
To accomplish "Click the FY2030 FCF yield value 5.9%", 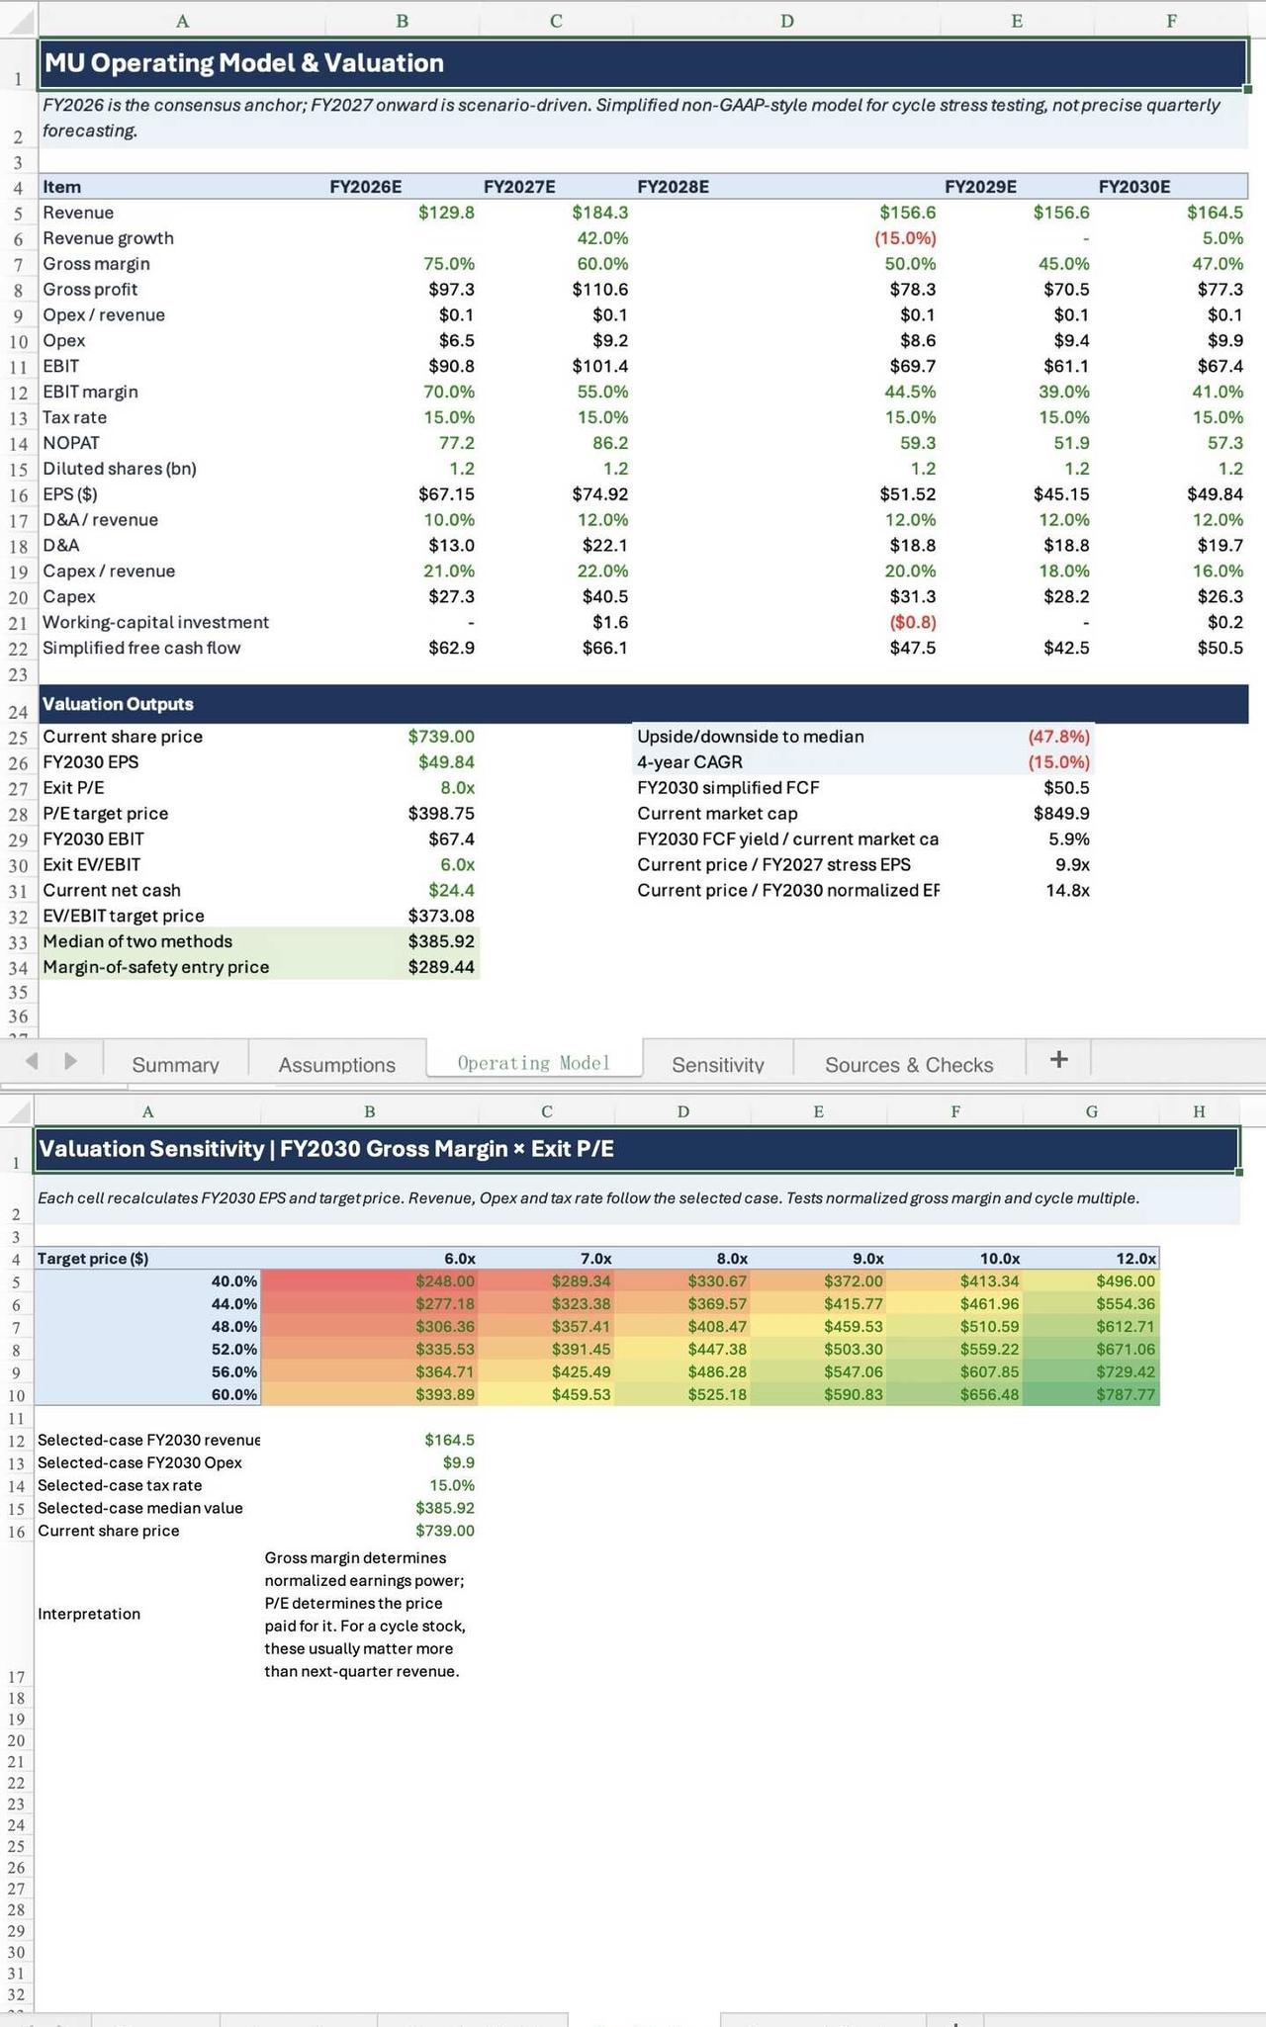I will (1069, 839).
